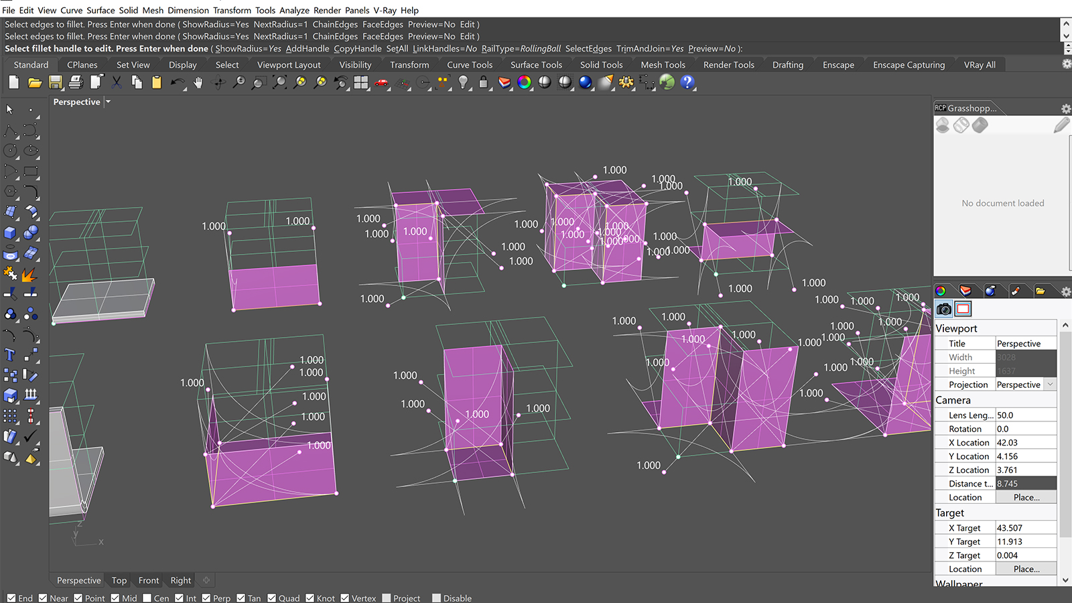
Task: Select the arrow pointer tool in sidebar
Action: tap(10, 109)
